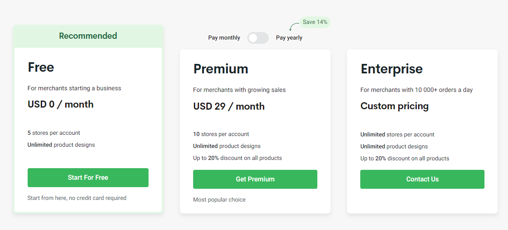Click the Custom pricing text
This screenshot has width=508, height=230.
395,106
